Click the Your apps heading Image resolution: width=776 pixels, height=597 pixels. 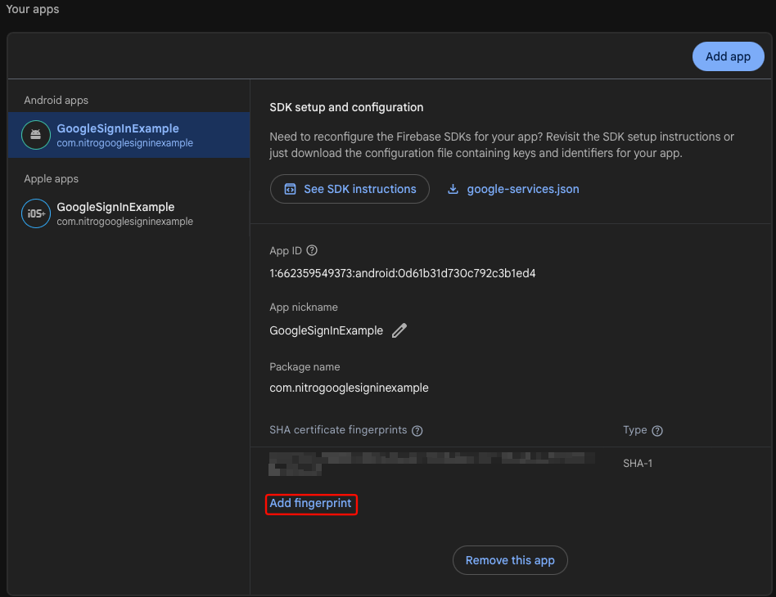click(x=32, y=9)
